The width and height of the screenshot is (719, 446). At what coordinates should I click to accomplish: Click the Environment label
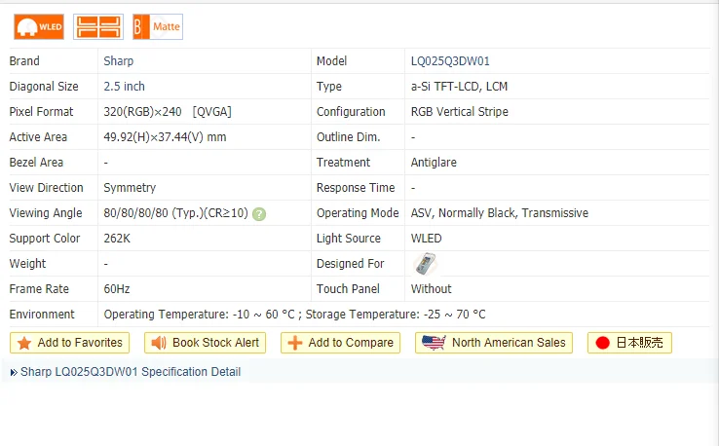pos(42,314)
